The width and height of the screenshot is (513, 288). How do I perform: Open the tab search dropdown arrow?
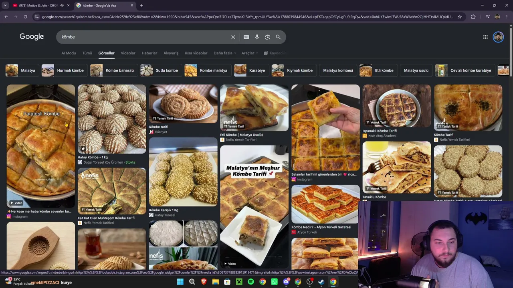5,6
